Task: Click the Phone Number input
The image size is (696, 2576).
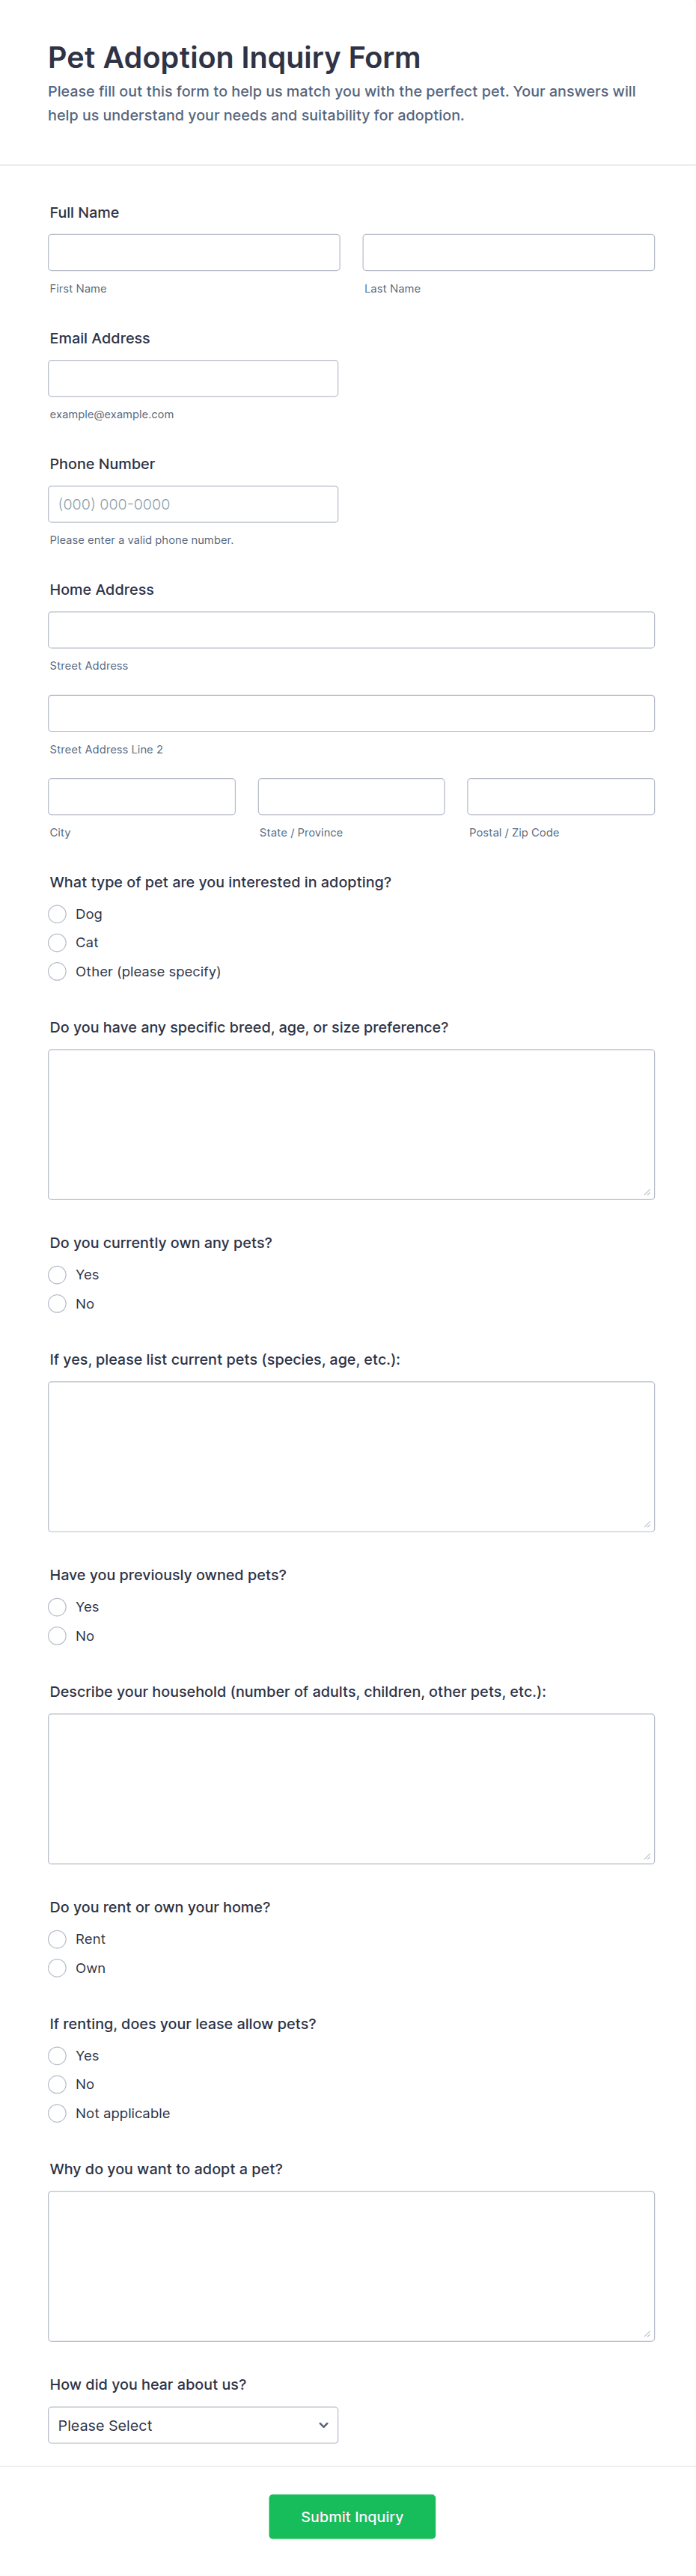Action: [193, 504]
